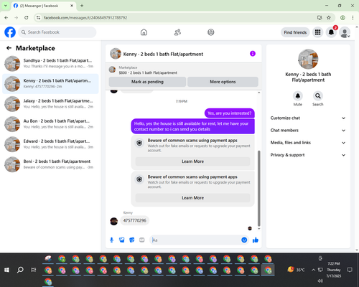Send a voice clip with microphone icon
359x287 pixels.
[111, 240]
